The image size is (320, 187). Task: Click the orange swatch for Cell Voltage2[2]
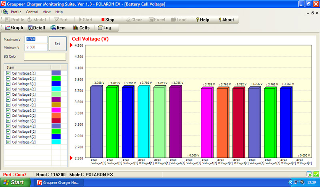click(x=56, y=115)
